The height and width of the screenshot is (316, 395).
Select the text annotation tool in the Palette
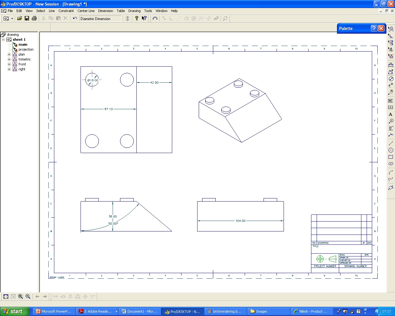click(x=390, y=114)
